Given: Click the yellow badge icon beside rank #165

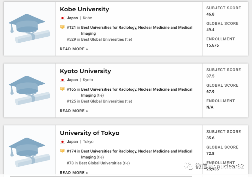Looking at the screenshot, I should coord(62,89).
